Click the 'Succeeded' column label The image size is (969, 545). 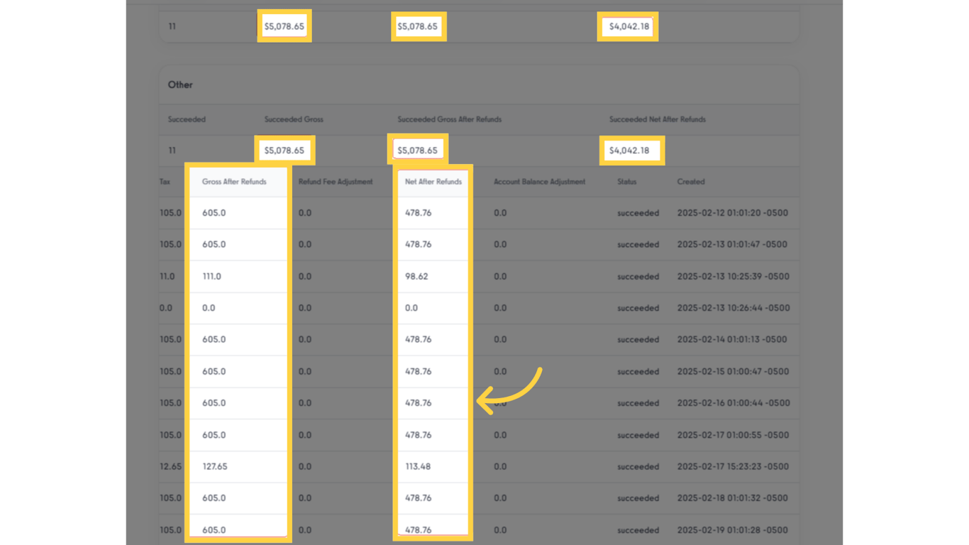[187, 119]
